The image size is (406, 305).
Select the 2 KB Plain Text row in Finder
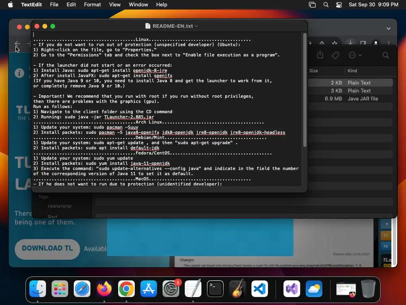(350, 83)
